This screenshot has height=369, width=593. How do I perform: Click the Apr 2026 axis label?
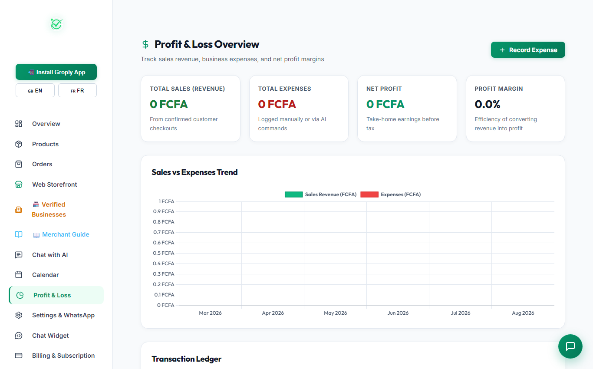point(273,313)
